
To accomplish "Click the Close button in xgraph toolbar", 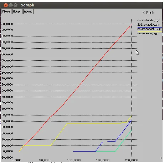I will pos(6,11).
